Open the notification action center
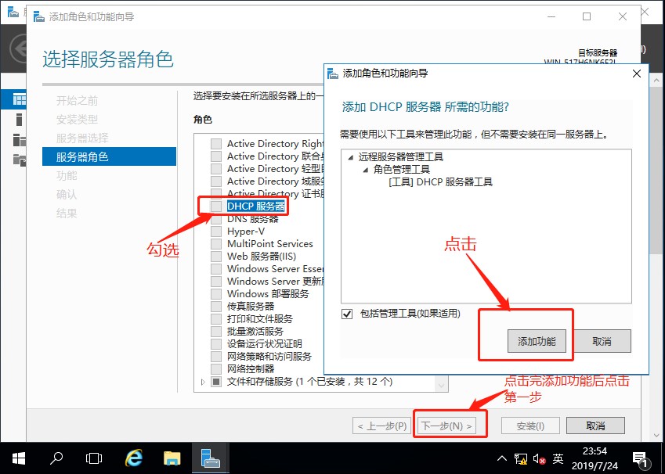The image size is (665, 474). [x=640, y=459]
